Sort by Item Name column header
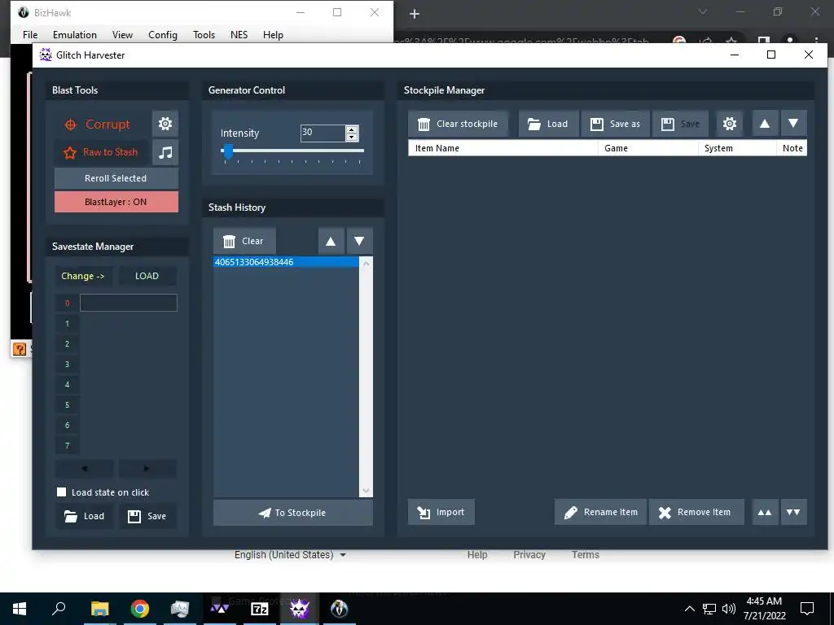Image resolution: width=834 pixels, height=625 pixels. click(503, 148)
